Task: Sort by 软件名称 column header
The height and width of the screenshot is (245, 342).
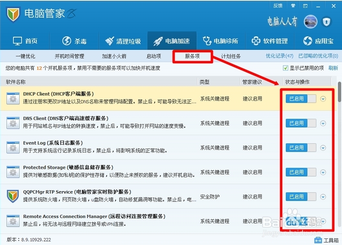Action: click(16, 82)
